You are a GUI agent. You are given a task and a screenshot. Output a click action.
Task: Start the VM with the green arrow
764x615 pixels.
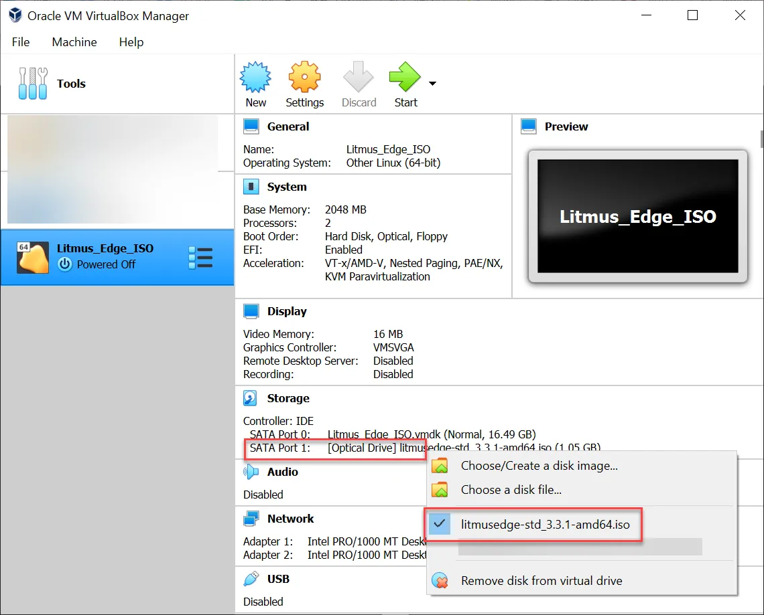(x=405, y=77)
